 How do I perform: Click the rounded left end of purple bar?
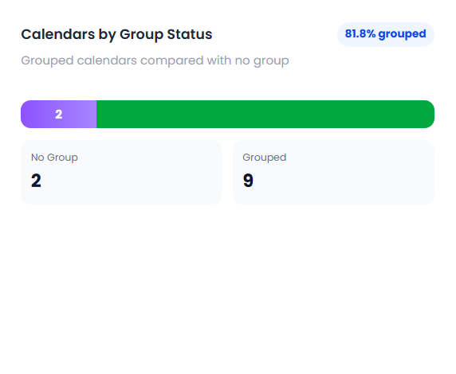(x=28, y=114)
